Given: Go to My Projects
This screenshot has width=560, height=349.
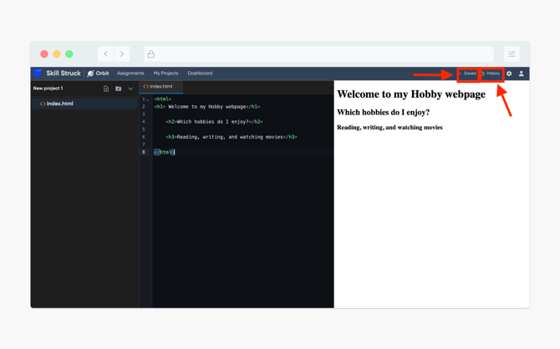Looking at the screenshot, I should (165, 73).
